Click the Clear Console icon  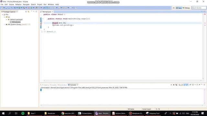(180, 85)
